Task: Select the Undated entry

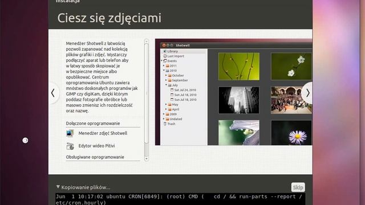Action: click(176, 119)
